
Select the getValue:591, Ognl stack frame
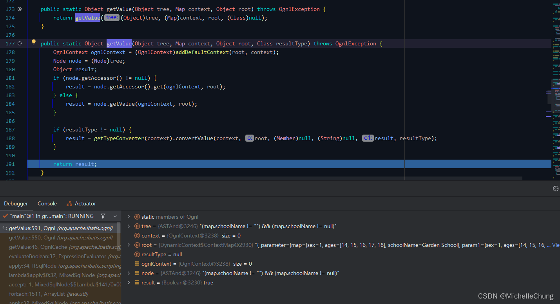tap(60, 228)
